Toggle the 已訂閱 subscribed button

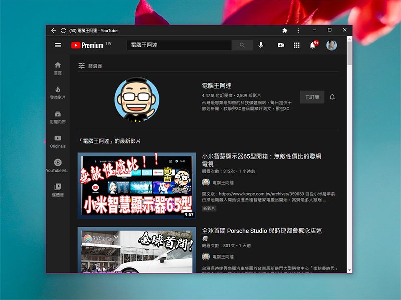coord(312,97)
